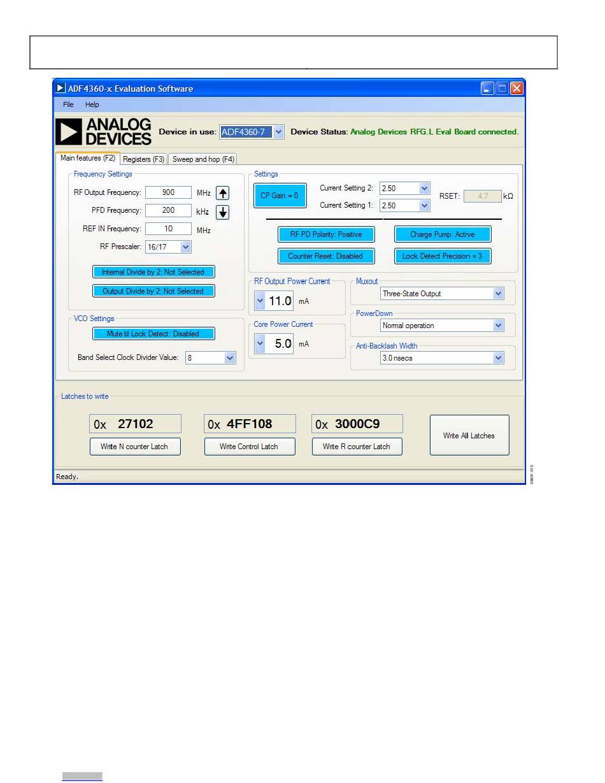This screenshot has width=605, height=783.
Task: Open RF Output Power Current dropdown arrow
Action: pyautogui.click(x=260, y=301)
